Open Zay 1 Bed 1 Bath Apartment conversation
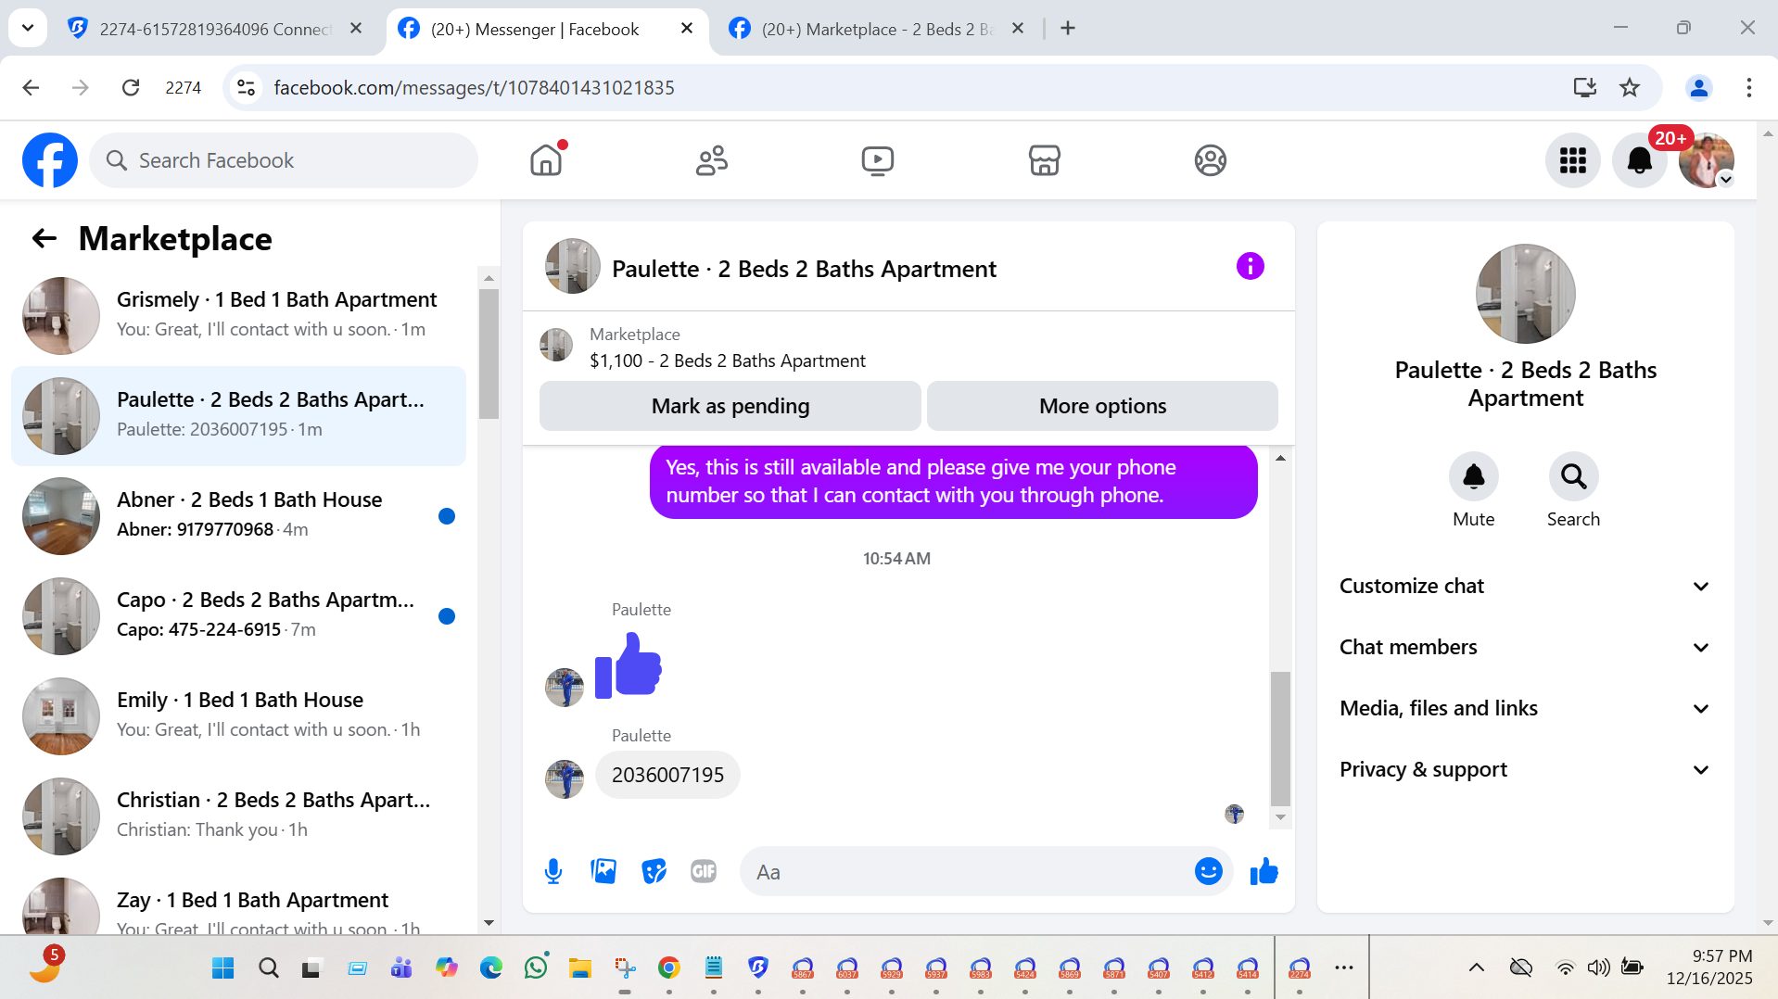Screen dimensions: 1778x999 point(239,904)
